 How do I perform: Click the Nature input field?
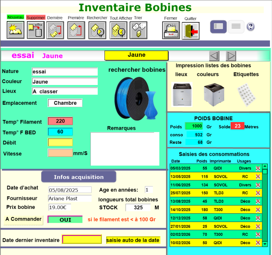[x=65, y=72]
